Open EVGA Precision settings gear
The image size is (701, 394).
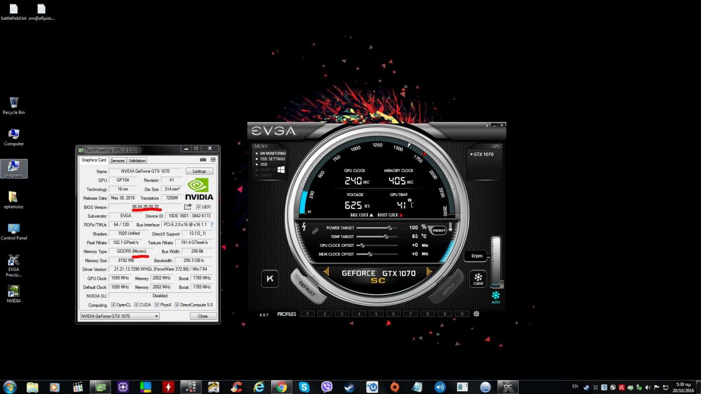477,314
